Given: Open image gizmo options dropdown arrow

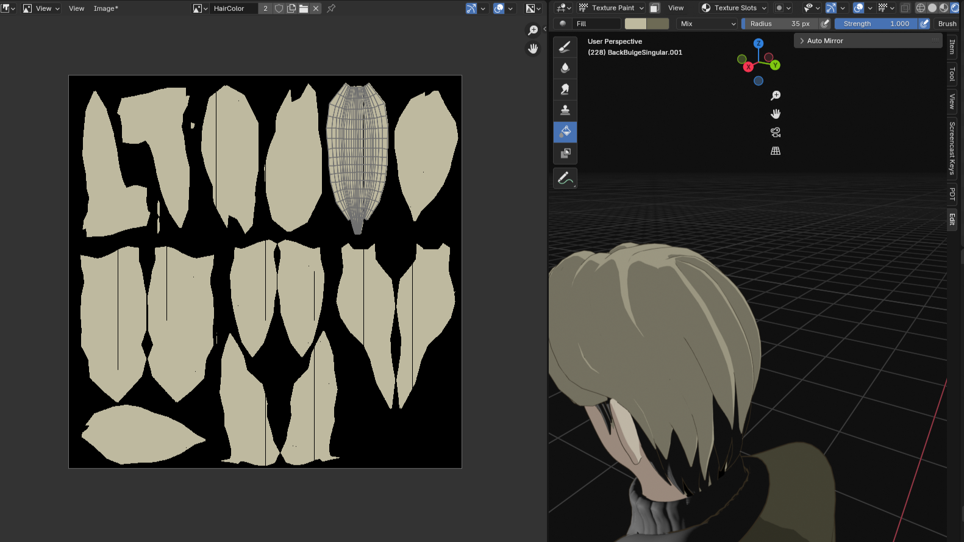Looking at the screenshot, I should (483, 9).
